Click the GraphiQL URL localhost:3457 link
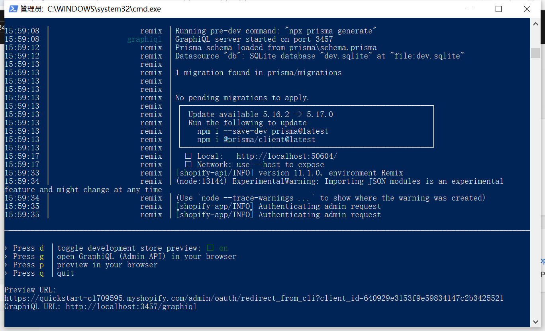 pos(131,307)
